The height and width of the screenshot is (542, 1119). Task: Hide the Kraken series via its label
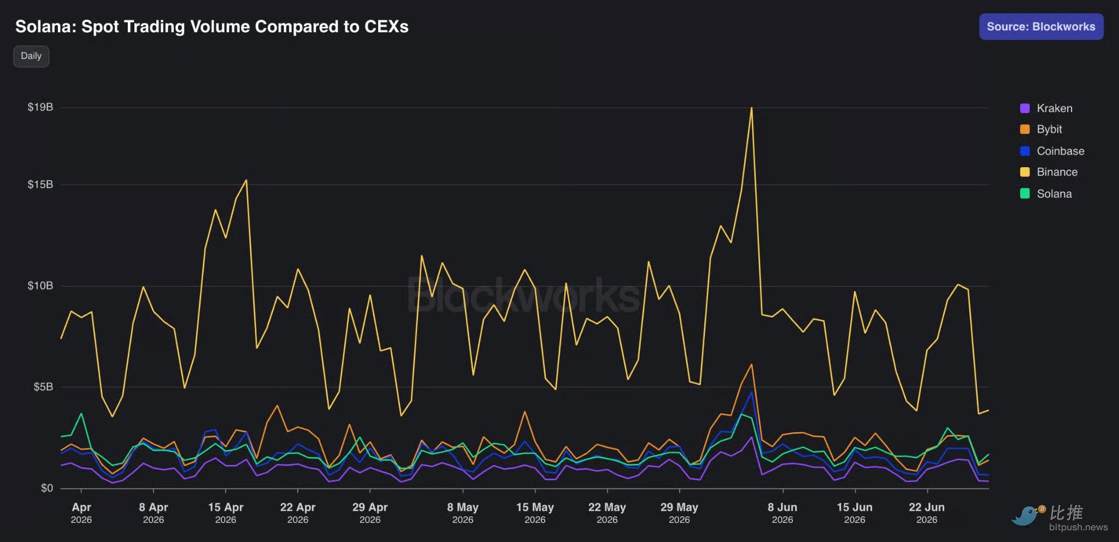(x=1055, y=108)
